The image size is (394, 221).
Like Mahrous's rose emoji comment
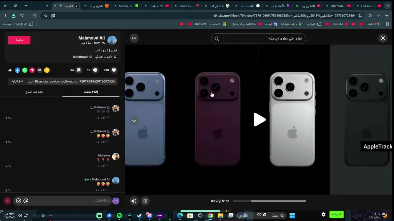(10, 166)
